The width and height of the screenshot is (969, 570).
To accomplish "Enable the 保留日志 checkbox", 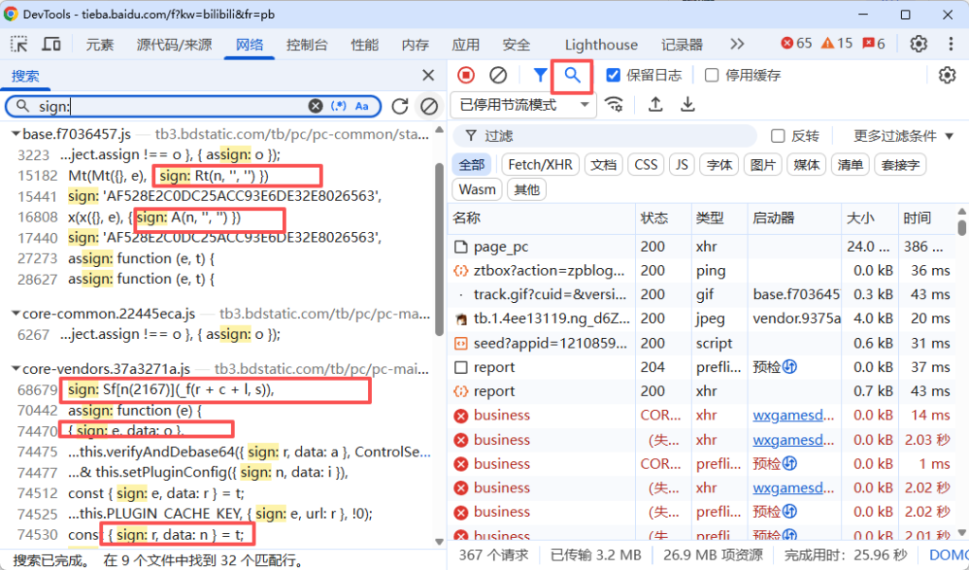I will [613, 75].
